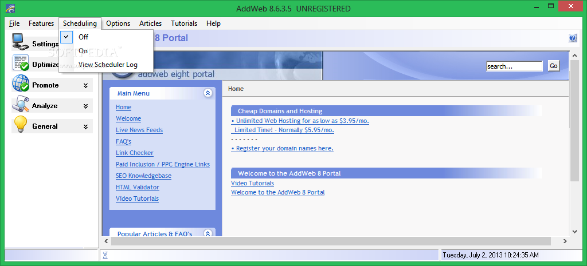Click the General light bulb icon
Image resolution: width=587 pixels, height=266 pixels.
tap(20, 125)
